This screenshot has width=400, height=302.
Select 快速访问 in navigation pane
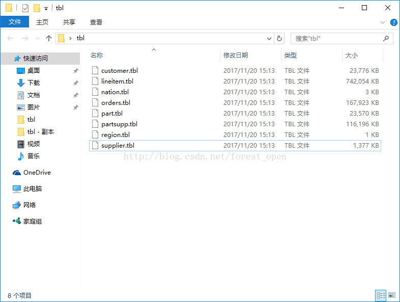[x=40, y=59]
